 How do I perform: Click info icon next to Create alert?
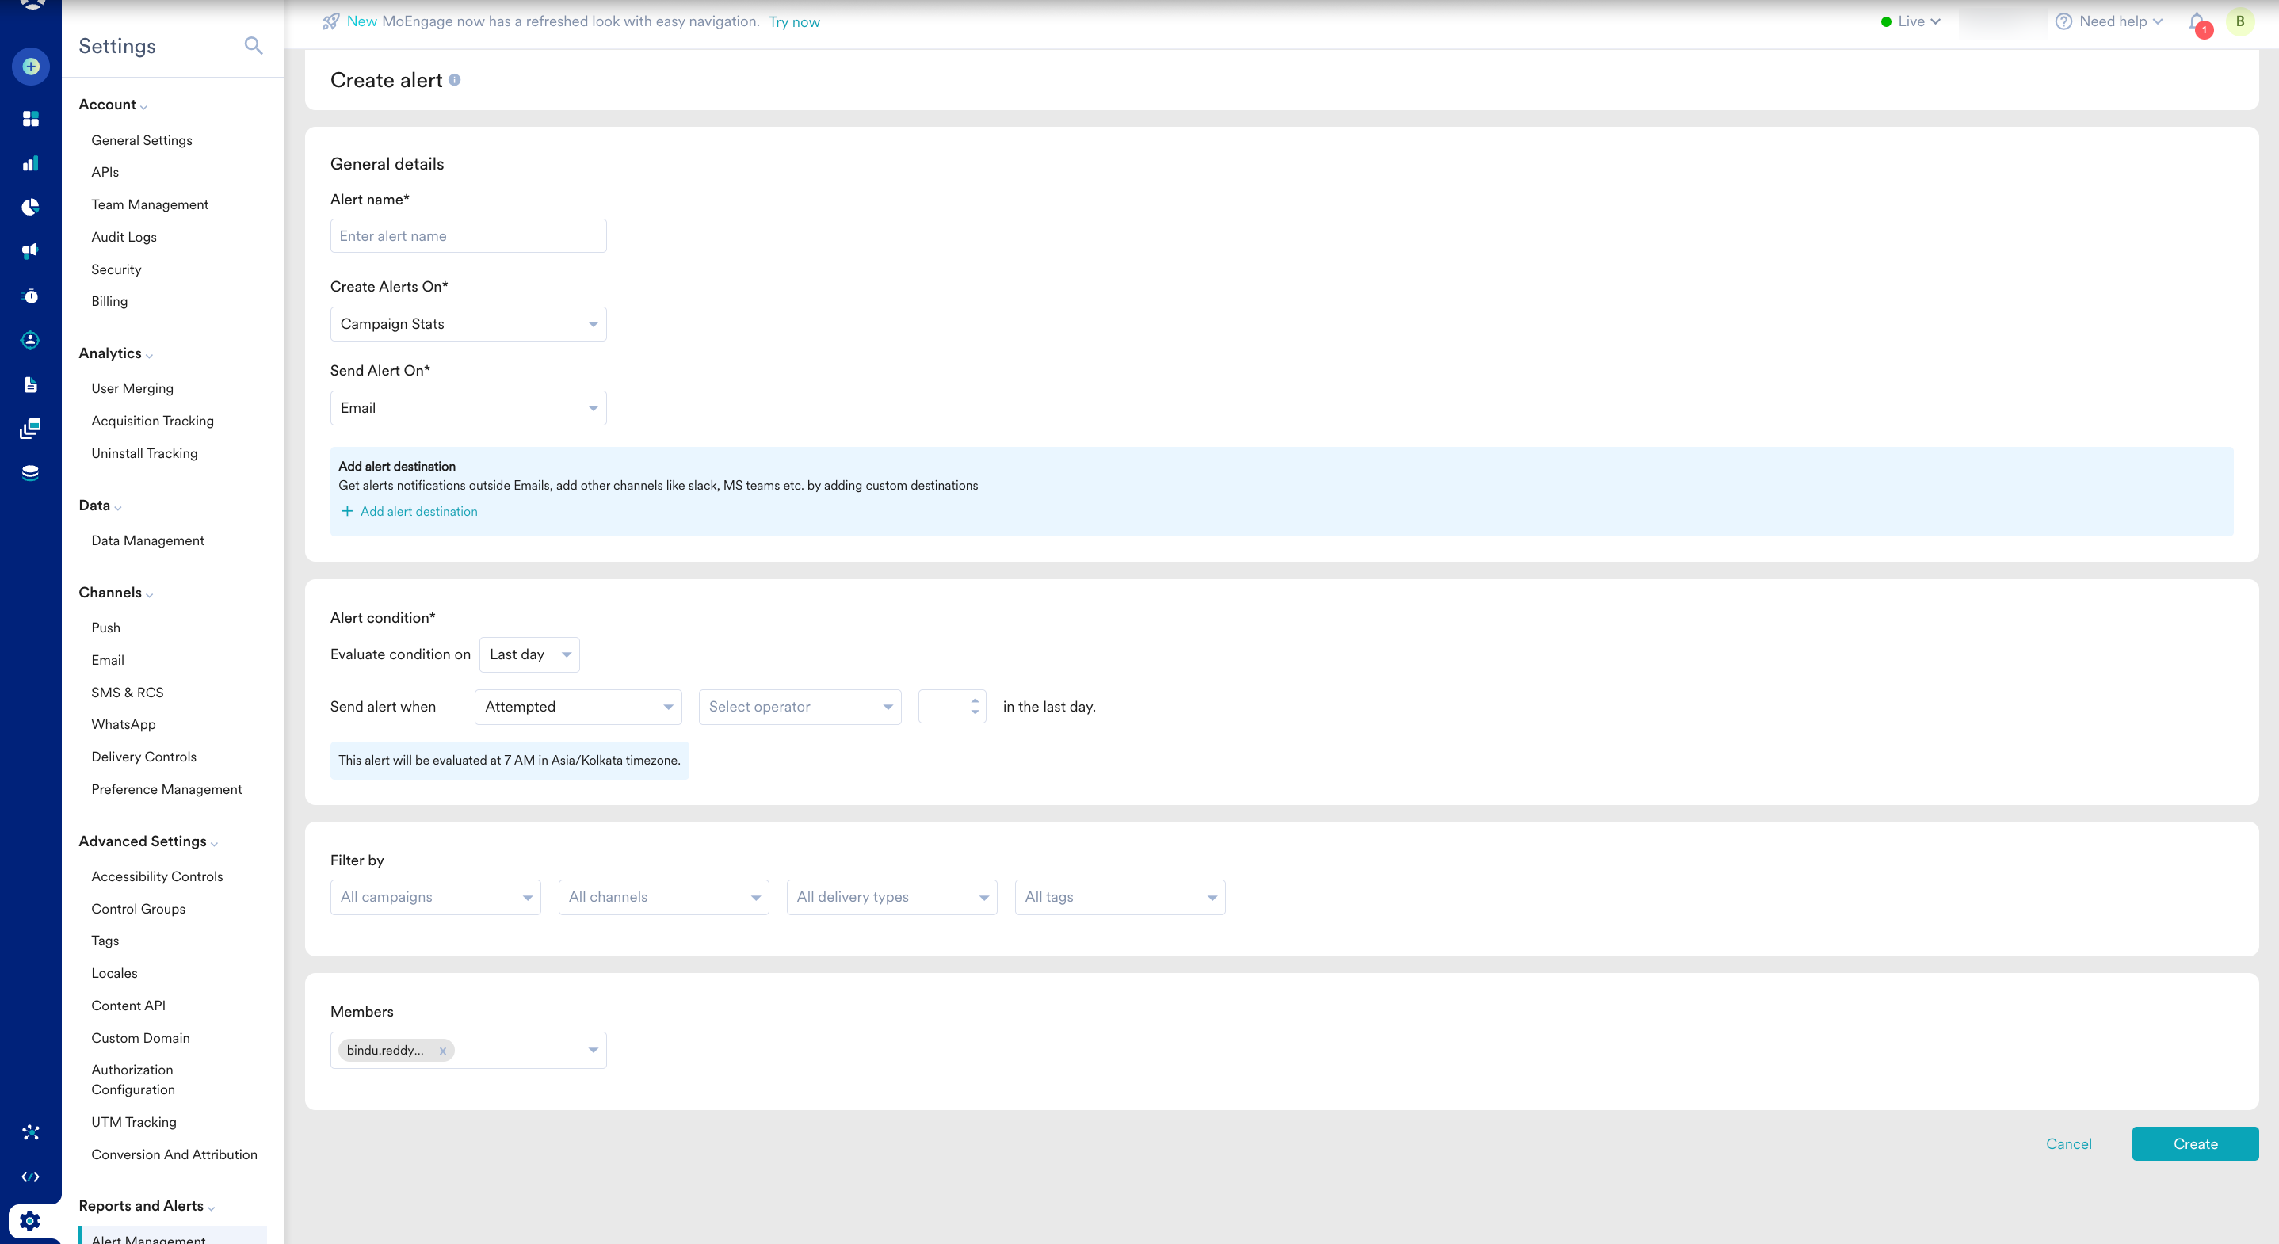(455, 79)
